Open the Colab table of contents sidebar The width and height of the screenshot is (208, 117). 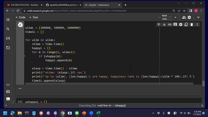coord(8,19)
